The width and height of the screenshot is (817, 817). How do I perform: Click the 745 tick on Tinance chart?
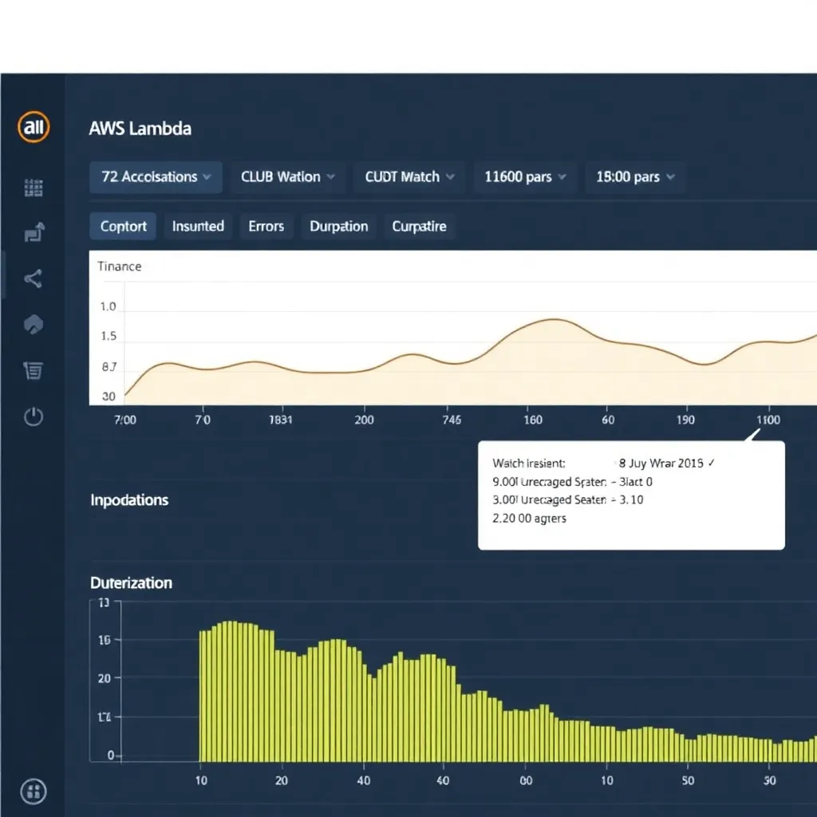452,420
